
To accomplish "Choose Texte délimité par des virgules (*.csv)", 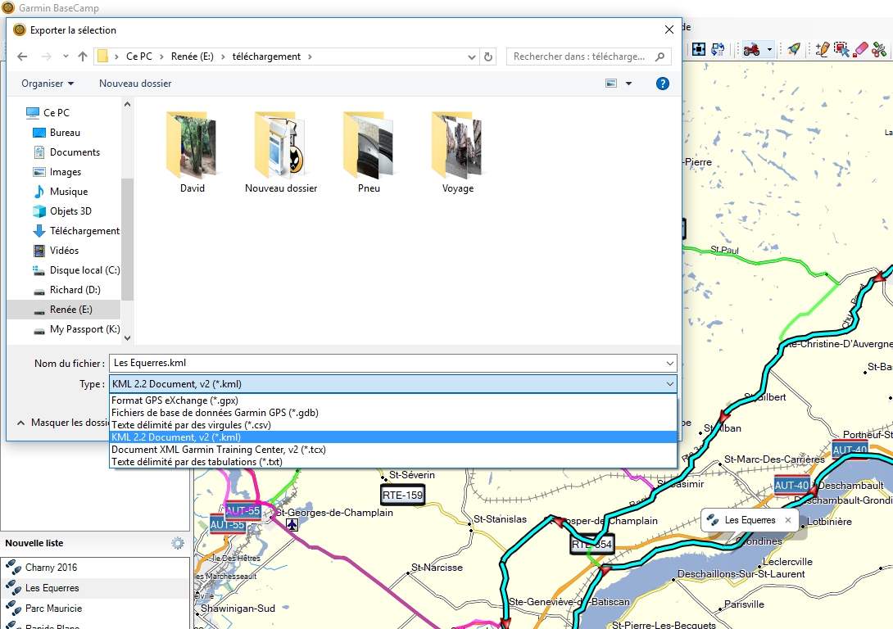I will click(393, 424).
